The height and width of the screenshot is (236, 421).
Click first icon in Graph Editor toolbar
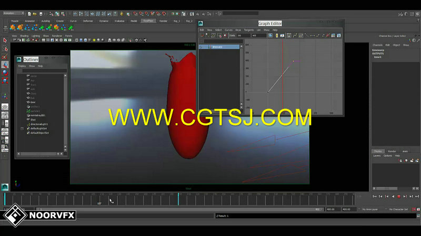(x=202, y=35)
